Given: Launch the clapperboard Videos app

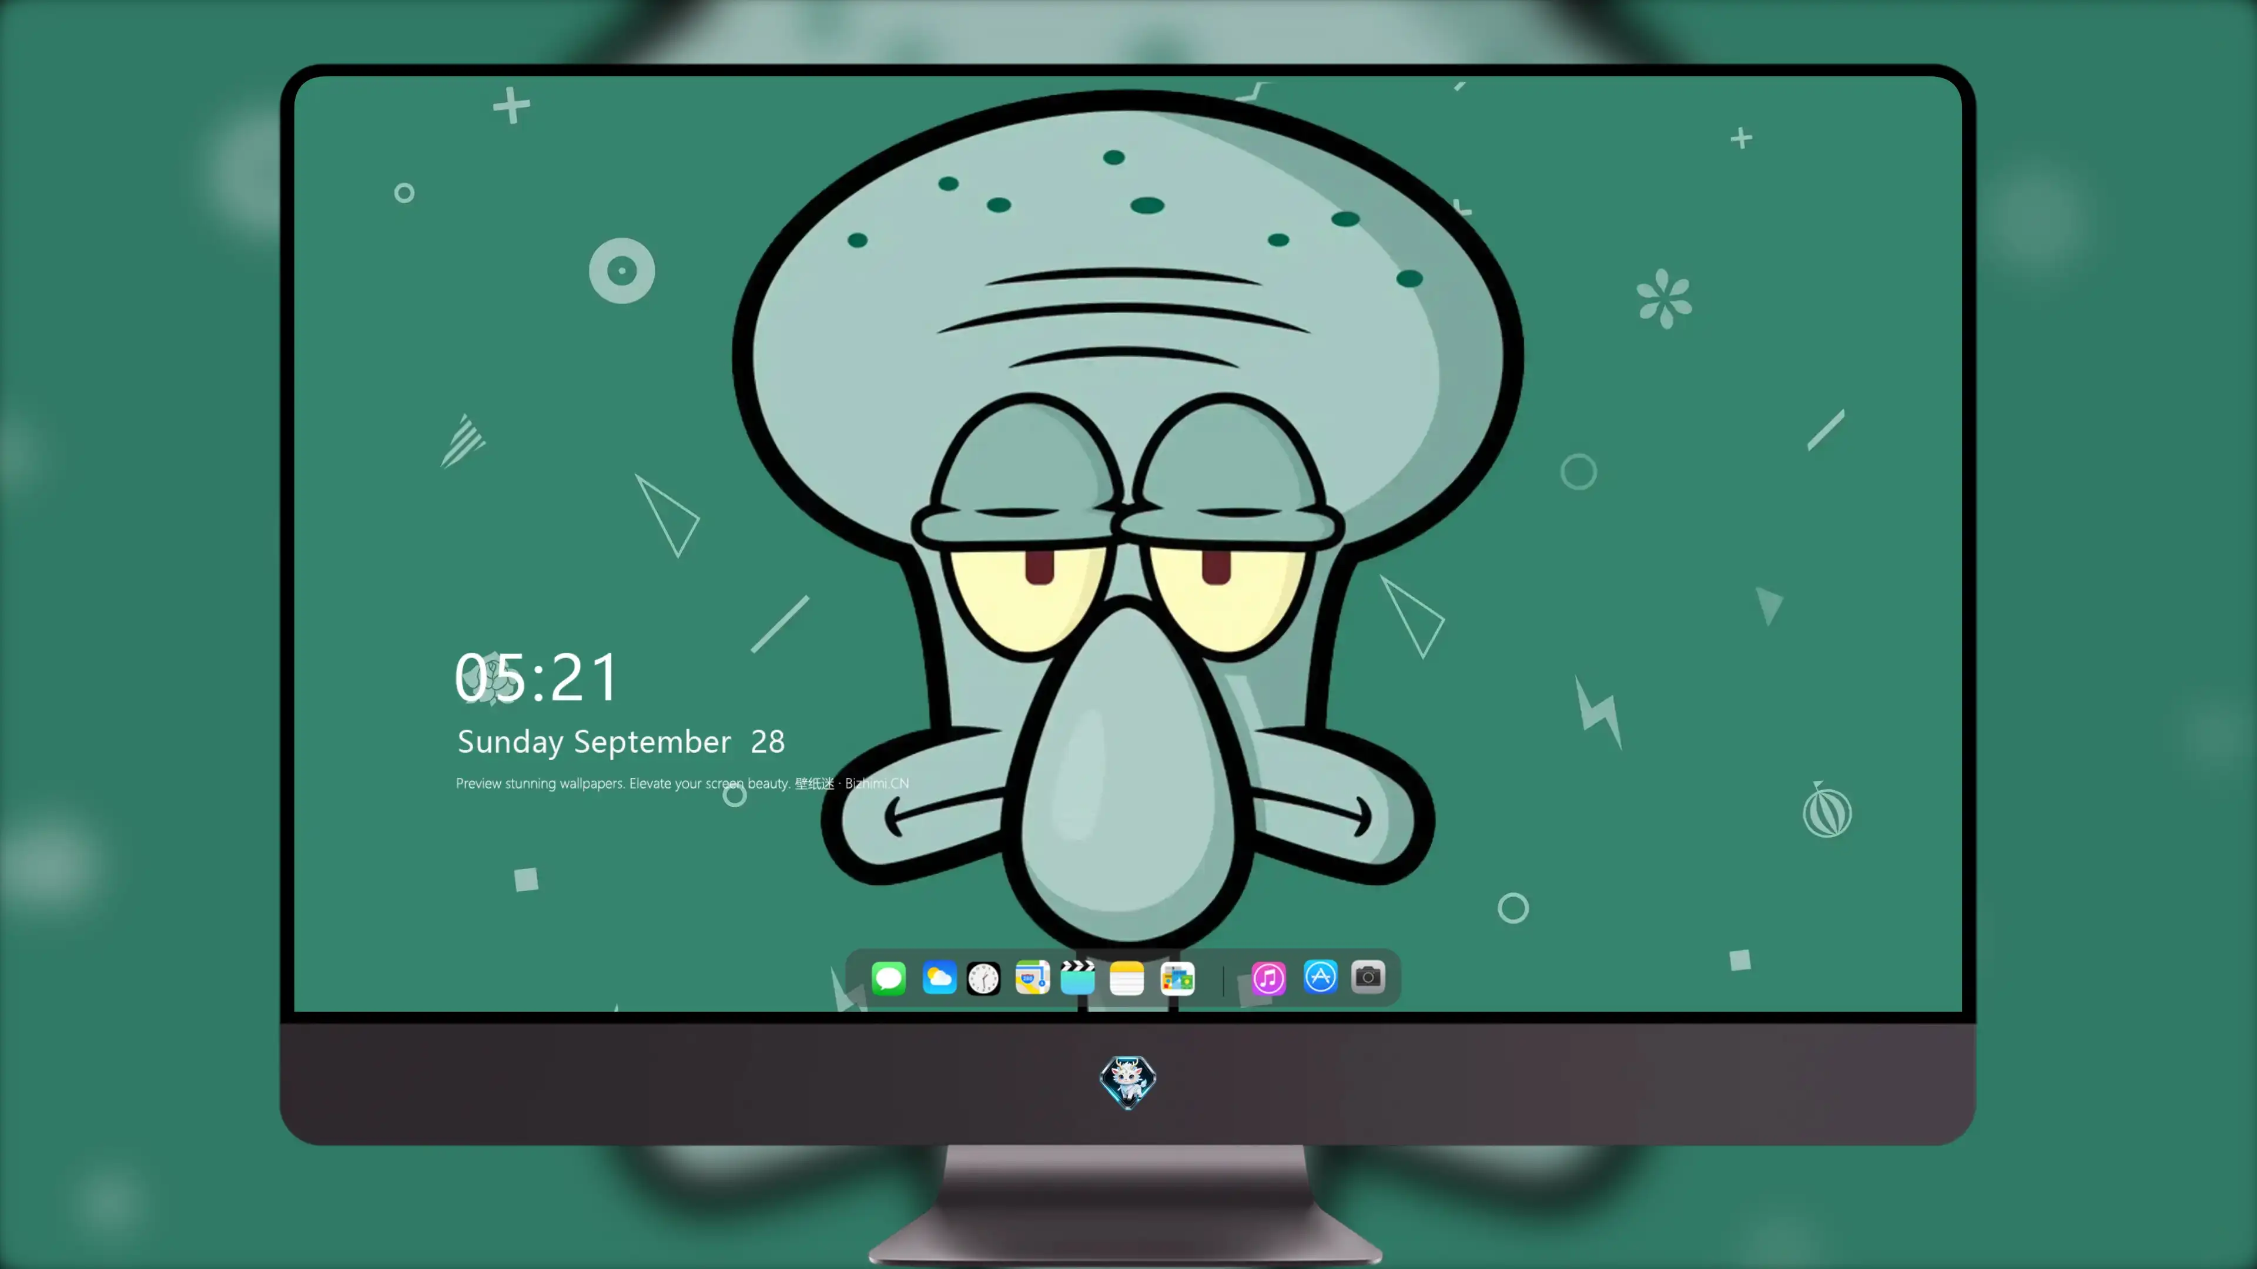Looking at the screenshot, I should pos(1078,978).
